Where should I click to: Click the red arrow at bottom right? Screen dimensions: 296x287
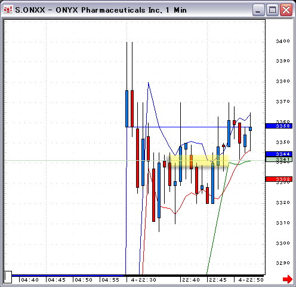pyautogui.click(x=288, y=279)
